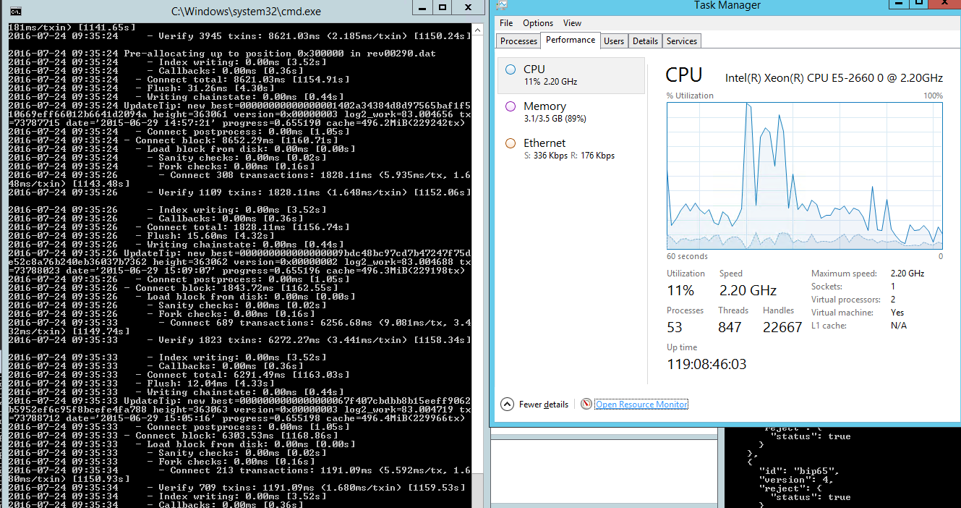The width and height of the screenshot is (961, 508).
Task: Click the cmd.exe system icon in title bar
Action: pyautogui.click(x=16, y=11)
